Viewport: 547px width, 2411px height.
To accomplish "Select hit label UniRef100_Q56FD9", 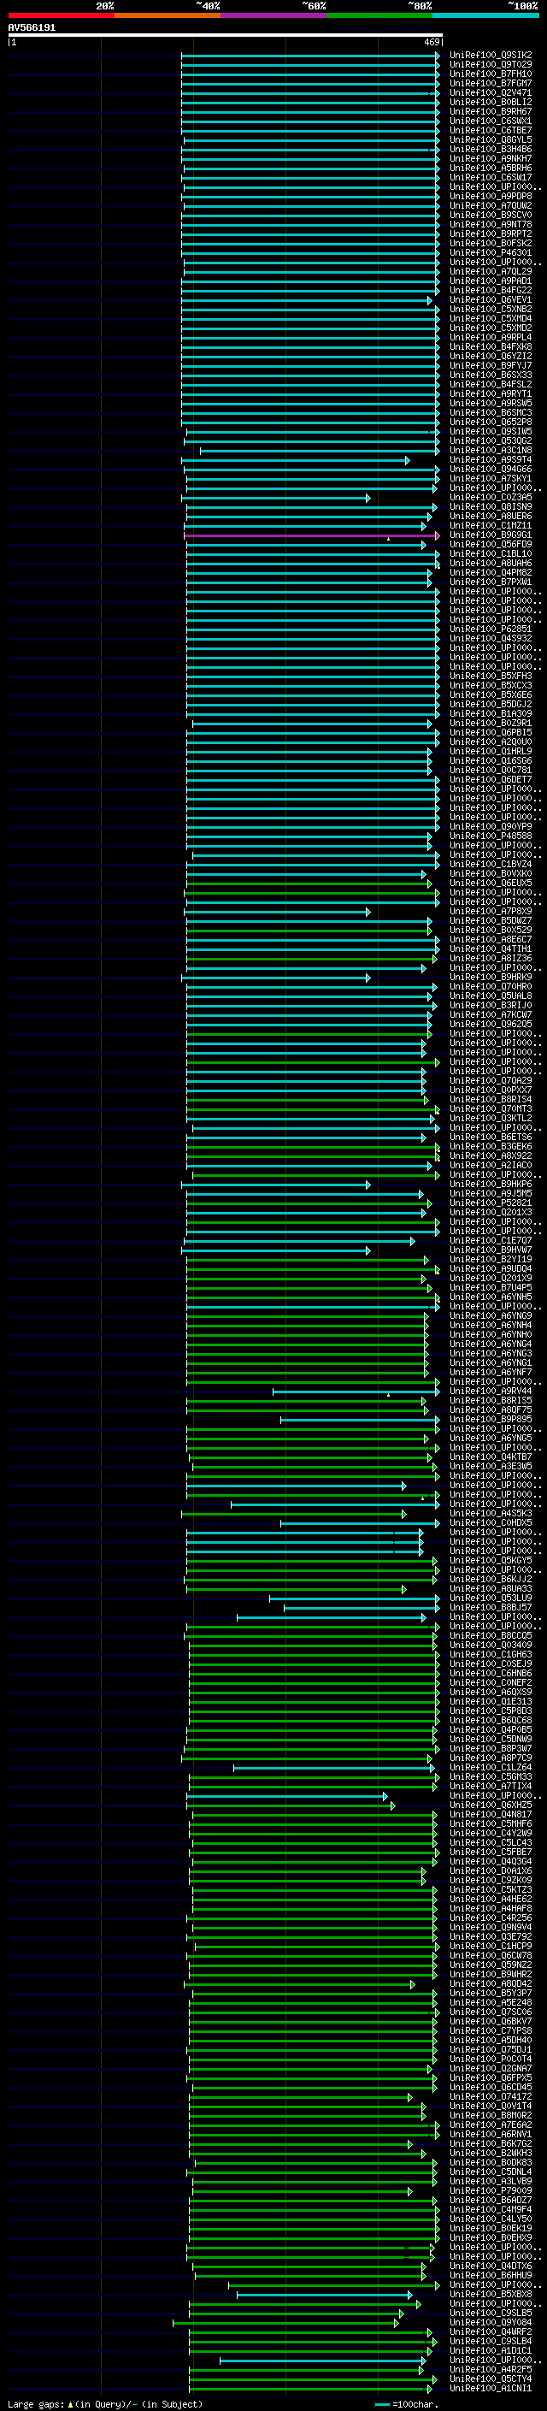I will (x=491, y=545).
